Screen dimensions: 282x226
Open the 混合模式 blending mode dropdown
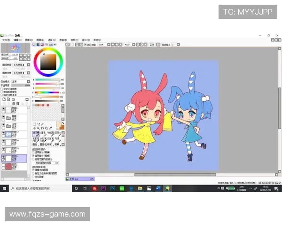[x=19, y=81]
